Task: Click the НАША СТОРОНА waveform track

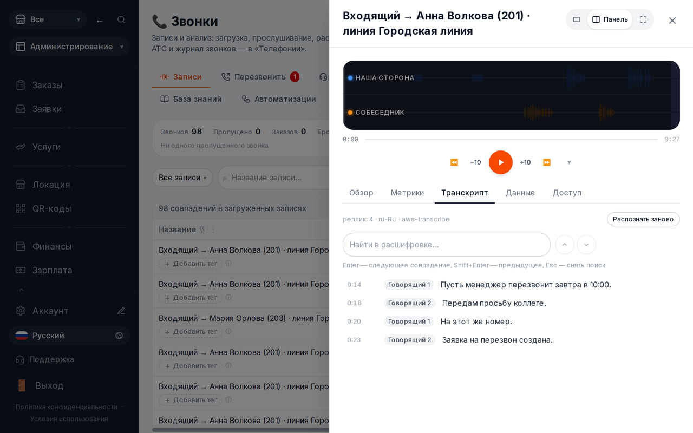Action: point(512,78)
